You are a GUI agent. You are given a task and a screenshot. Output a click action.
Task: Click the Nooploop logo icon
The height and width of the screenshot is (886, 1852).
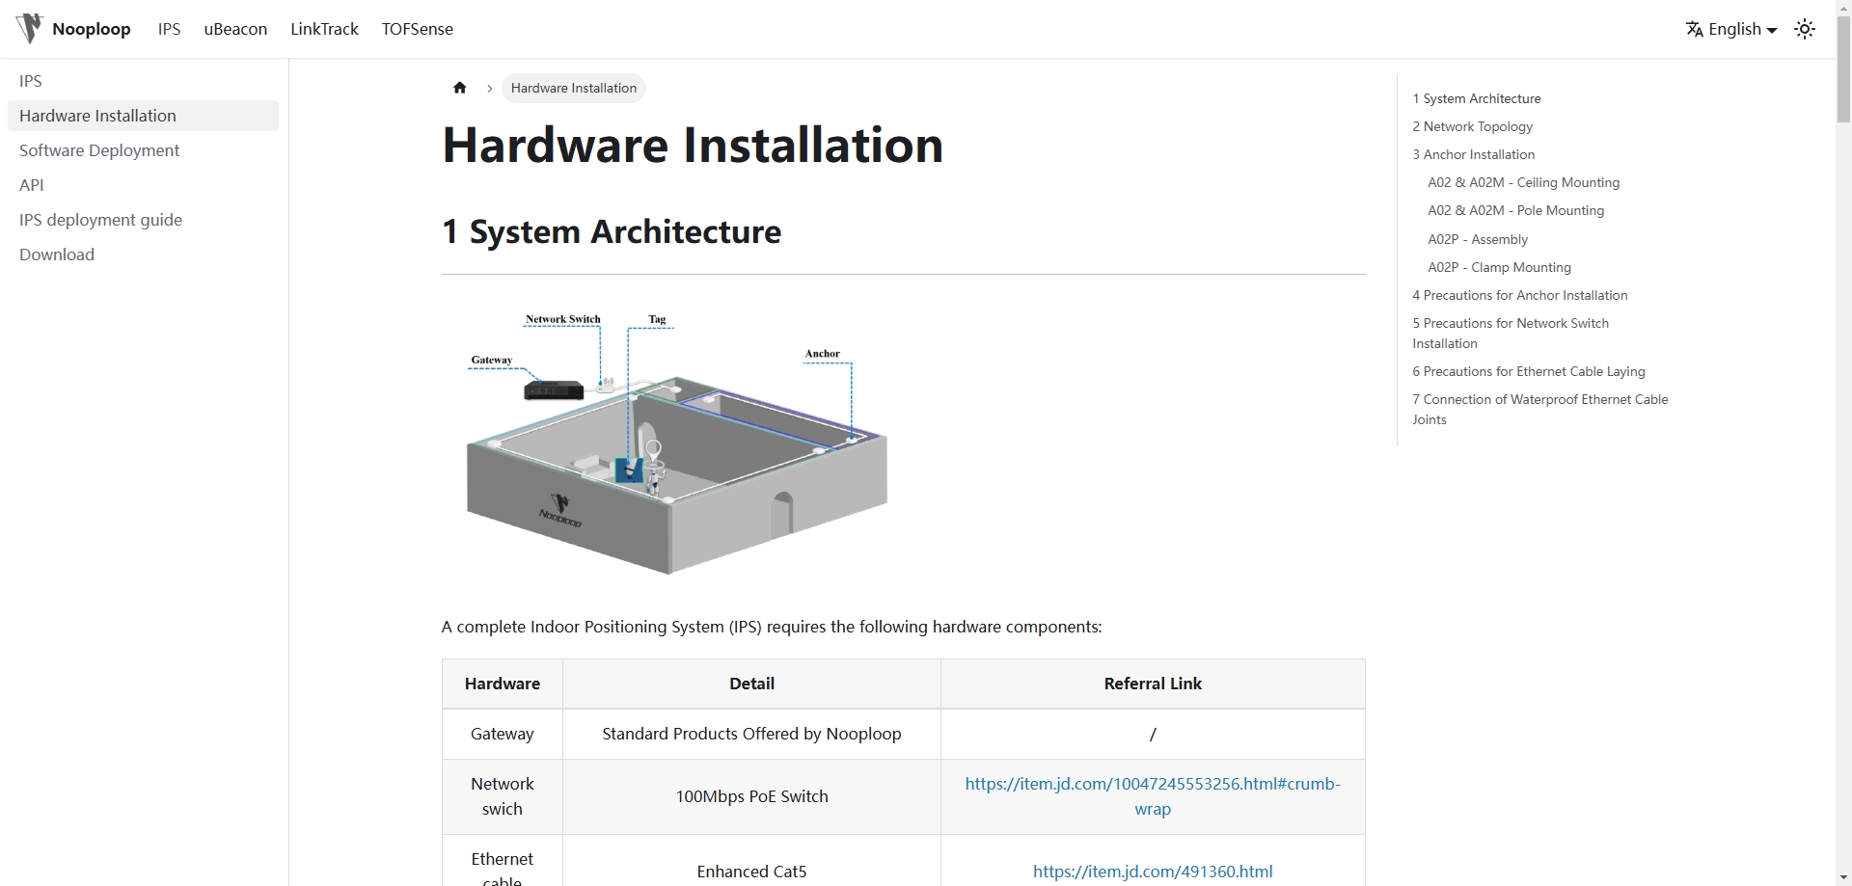[30, 29]
